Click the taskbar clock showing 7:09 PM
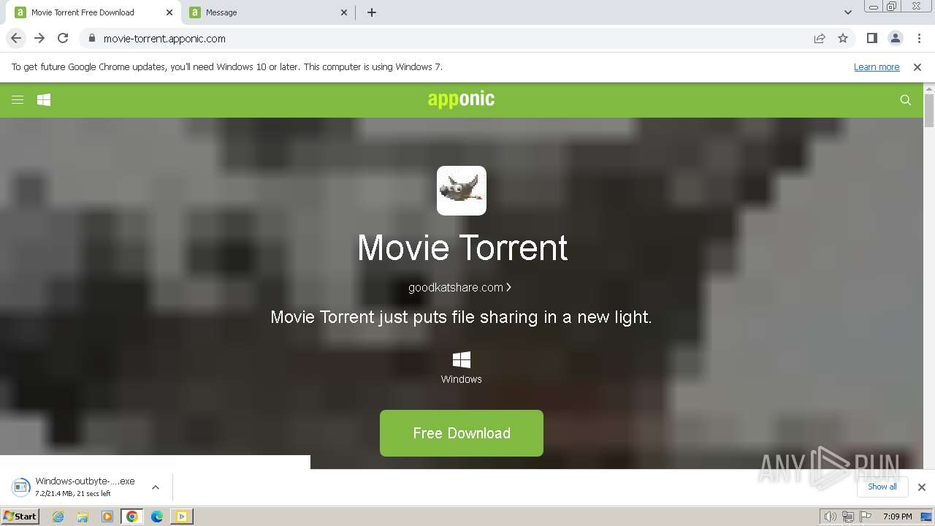 coord(897,517)
